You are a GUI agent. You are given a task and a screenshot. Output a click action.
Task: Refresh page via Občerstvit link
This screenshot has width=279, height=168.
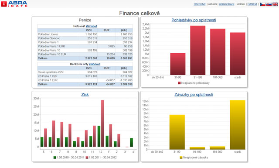click(200, 4)
